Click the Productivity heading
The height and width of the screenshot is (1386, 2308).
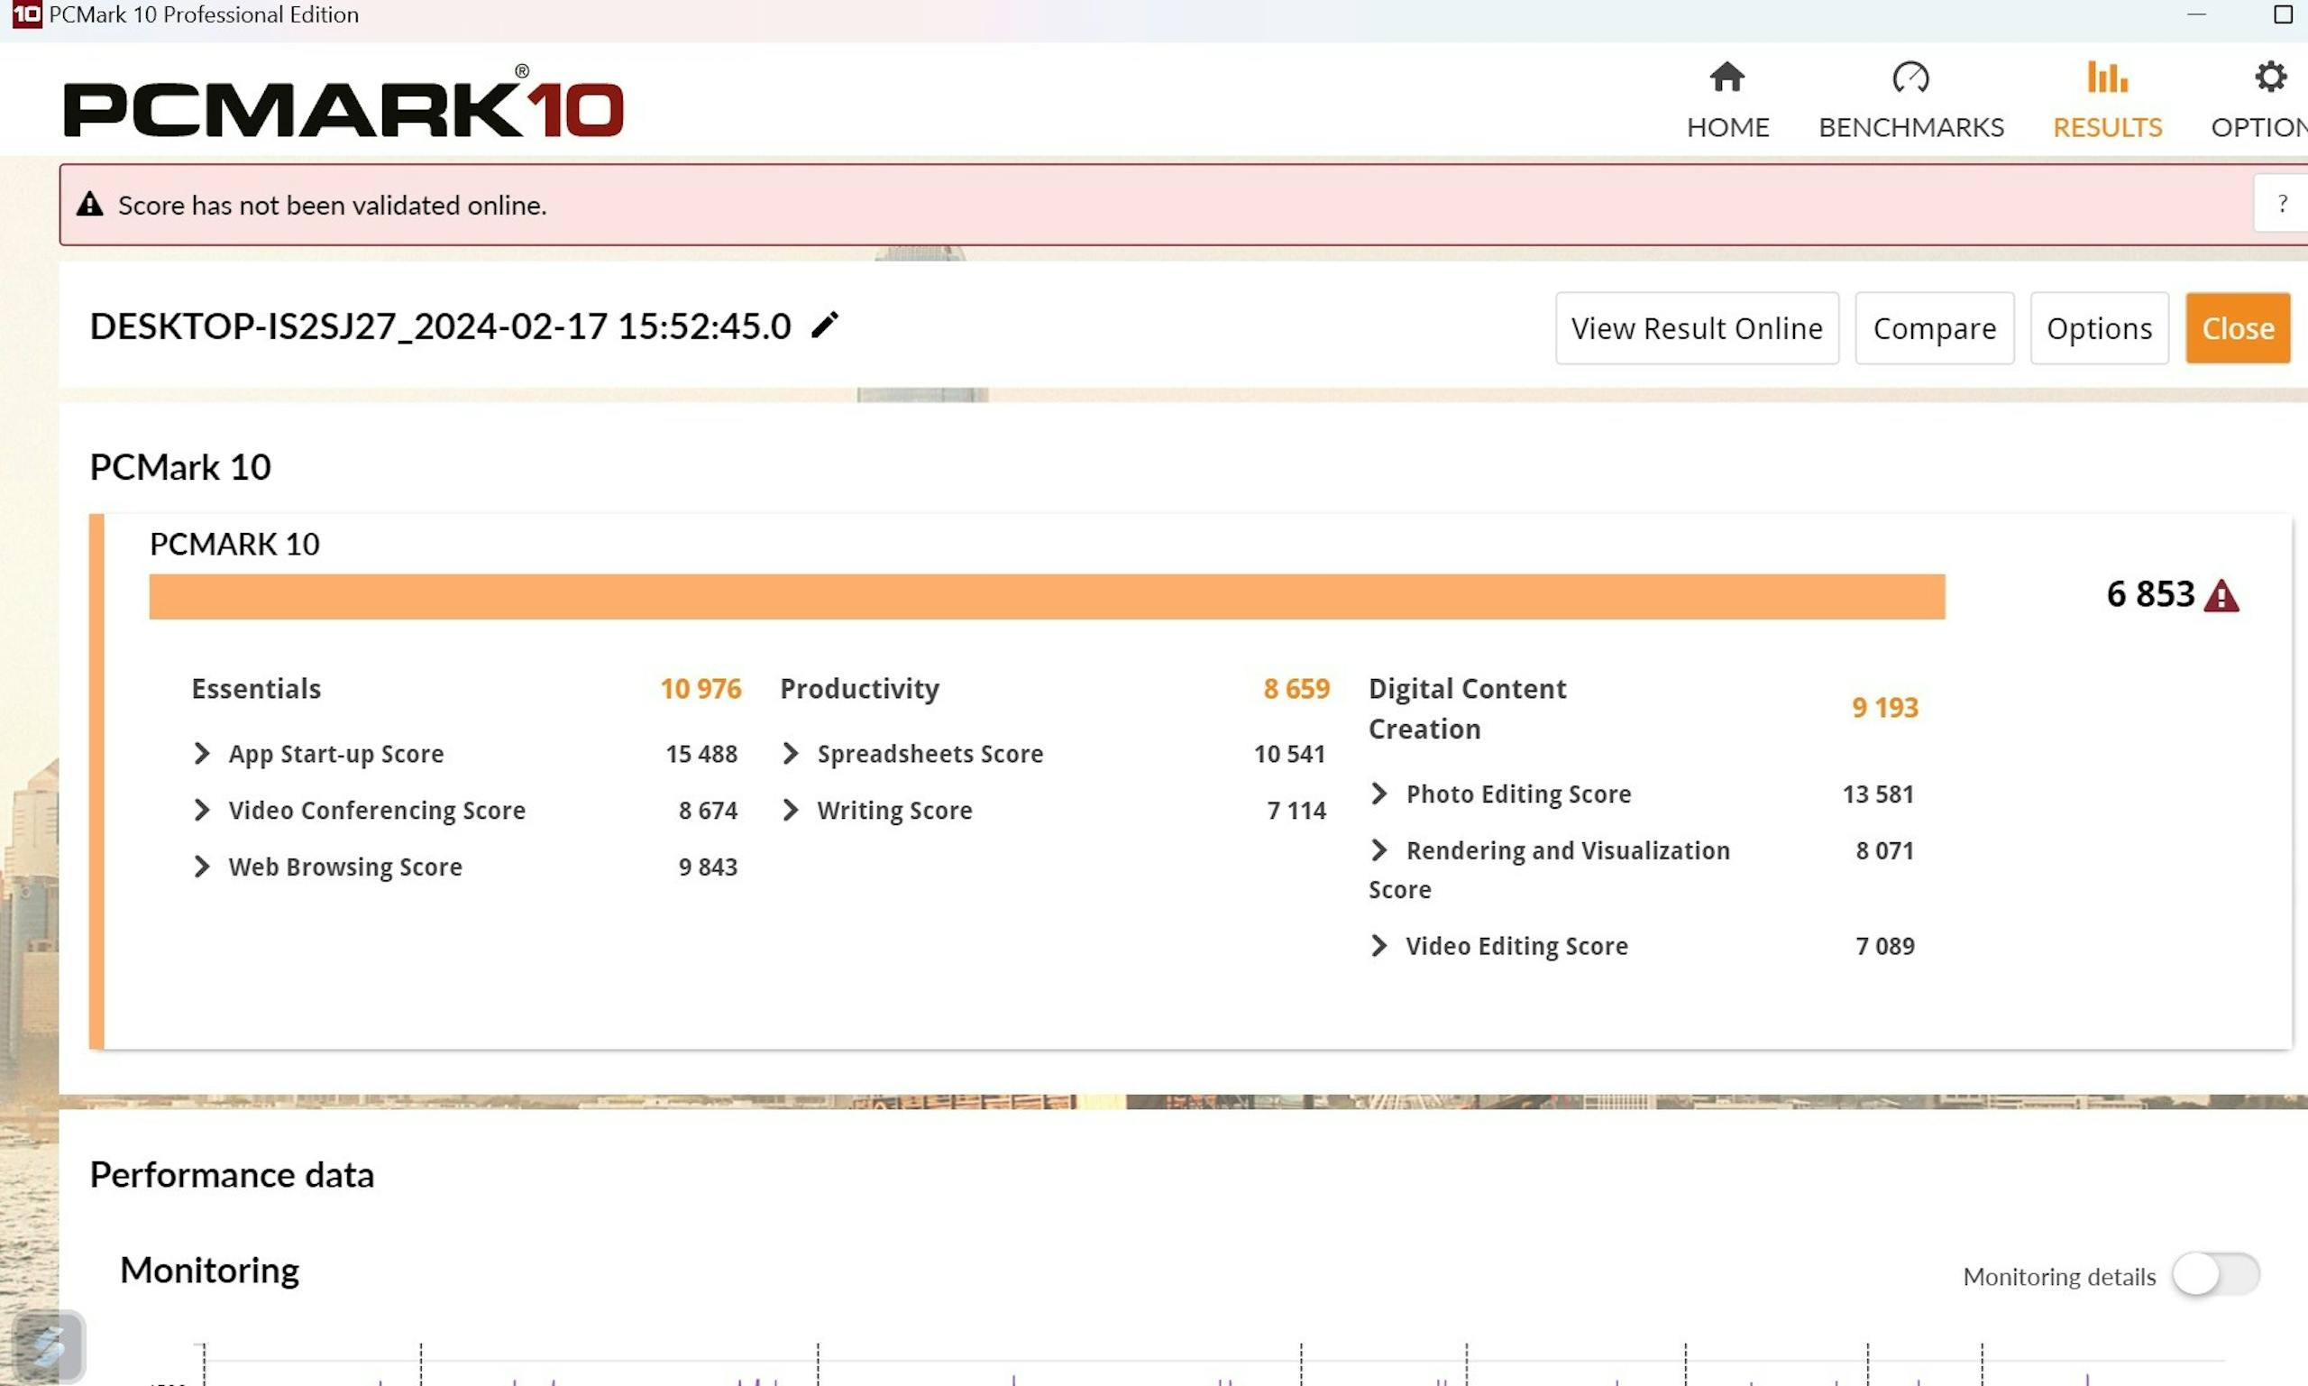(x=859, y=688)
